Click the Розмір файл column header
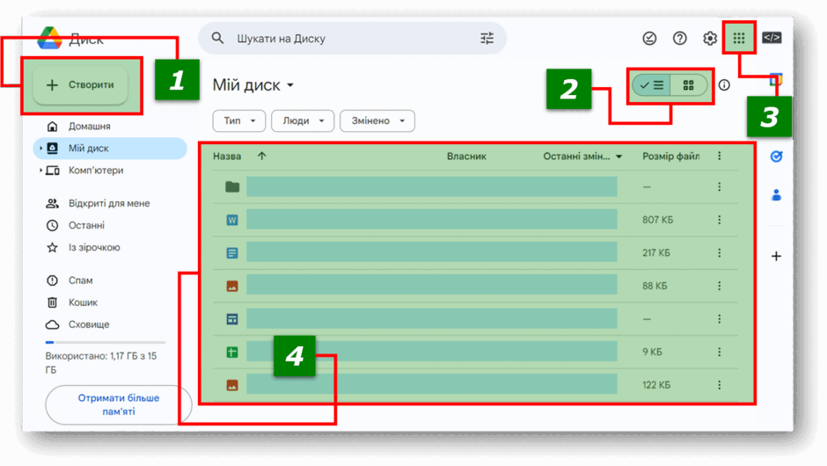Image resolution: width=827 pixels, height=466 pixels. pyautogui.click(x=671, y=156)
